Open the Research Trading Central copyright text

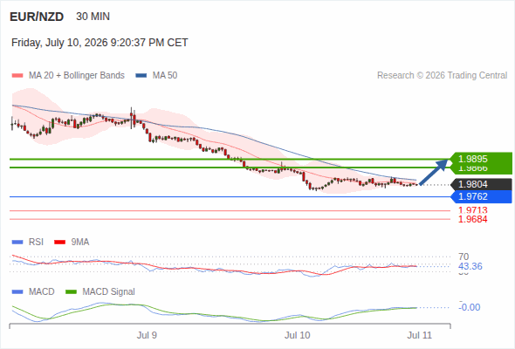[442, 76]
